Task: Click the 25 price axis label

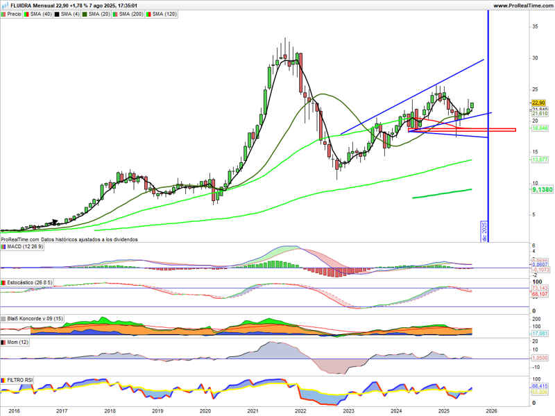Action: [535, 89]
